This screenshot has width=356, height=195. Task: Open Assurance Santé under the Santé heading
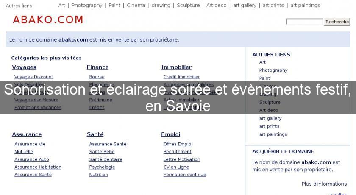pos(108,144)
